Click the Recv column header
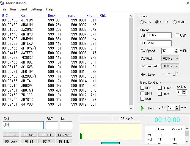The width and height of the screenshot is (190, 146). 52,15
